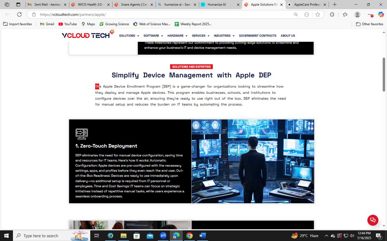Show hidden system tray icons
This screenshot has width=387, height=241.
click(326, 236)
